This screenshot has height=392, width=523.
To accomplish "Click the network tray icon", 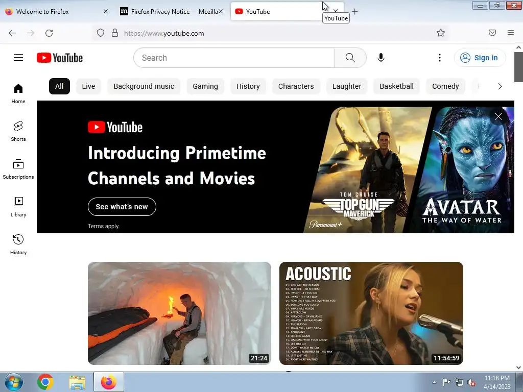I will pos(459,382).
